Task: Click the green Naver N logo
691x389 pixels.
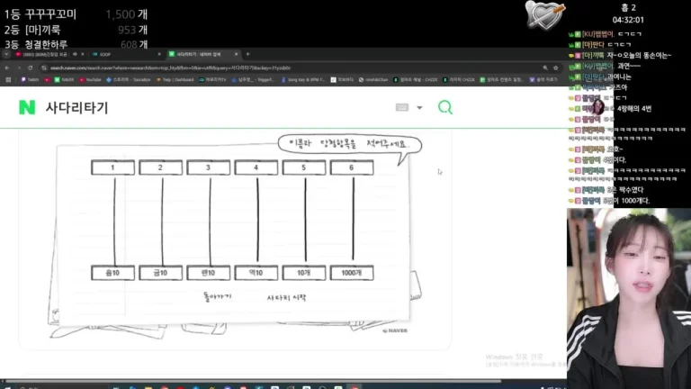Action: click(26, 107)
